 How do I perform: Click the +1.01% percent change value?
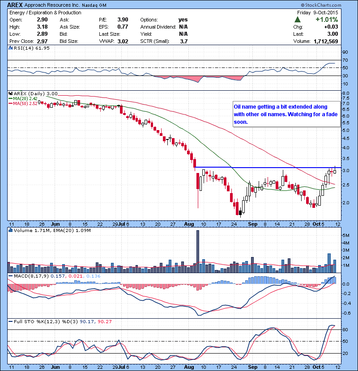coord(327,19)
